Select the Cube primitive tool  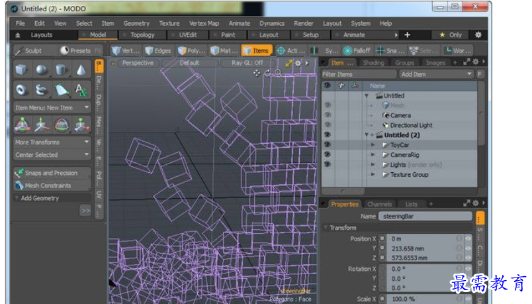[x=22, y=70]
